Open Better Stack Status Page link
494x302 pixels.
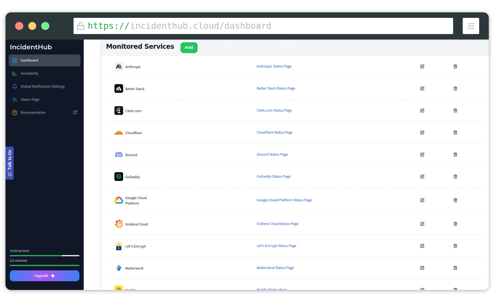pyautogui.click(x=276, y=88)
